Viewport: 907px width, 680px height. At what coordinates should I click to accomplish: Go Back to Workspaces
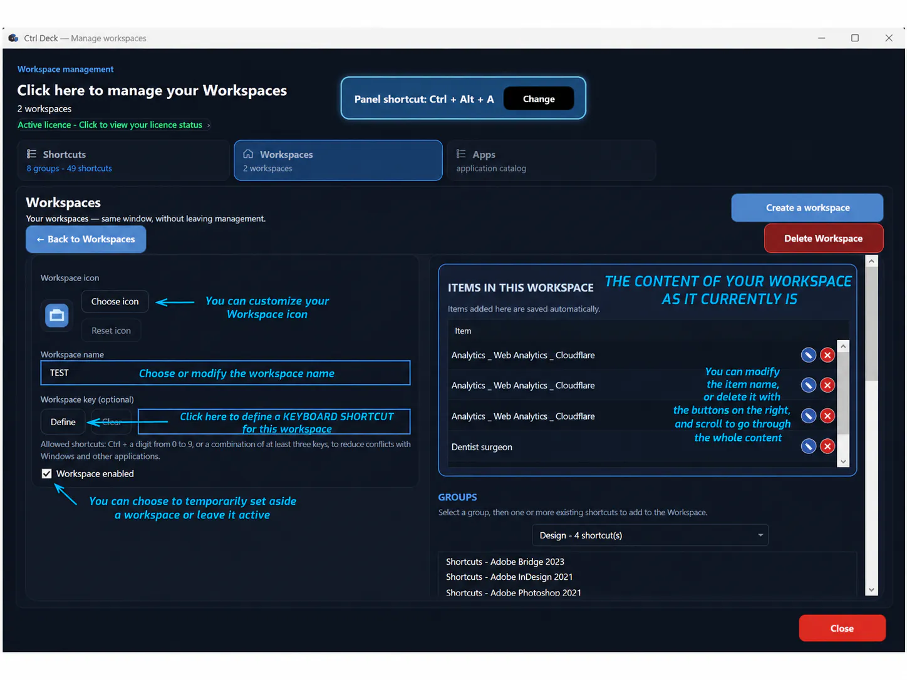click(86, 239)
